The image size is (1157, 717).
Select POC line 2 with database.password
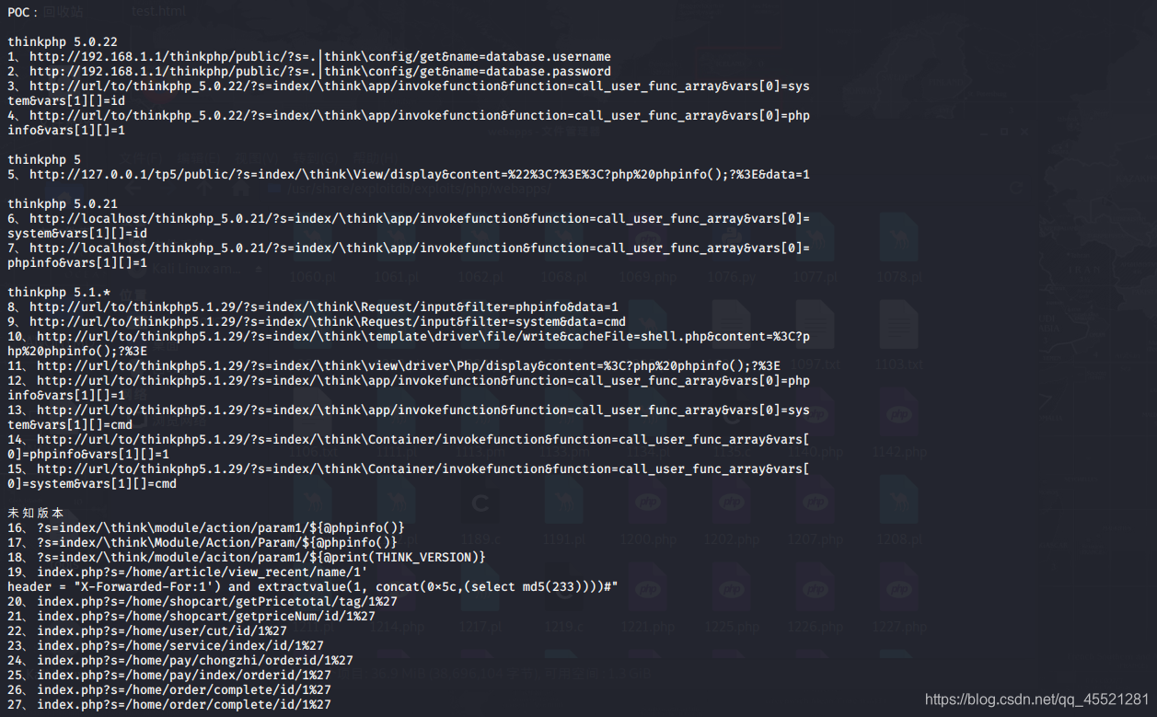pos(309,71)
